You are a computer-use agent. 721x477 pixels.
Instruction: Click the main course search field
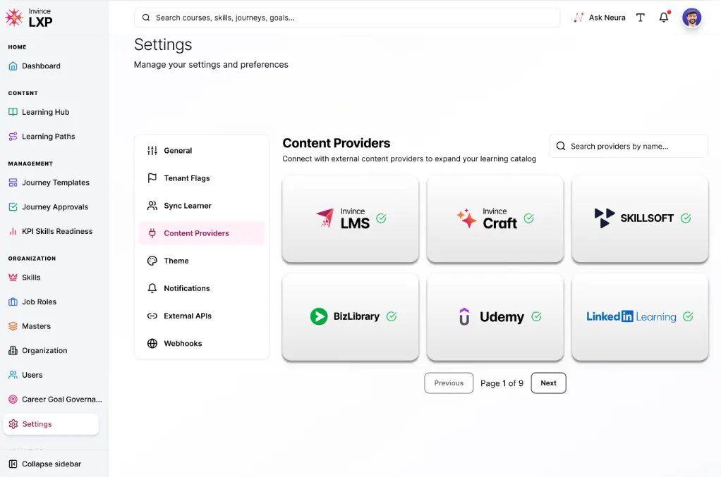(x=347, y=18)
